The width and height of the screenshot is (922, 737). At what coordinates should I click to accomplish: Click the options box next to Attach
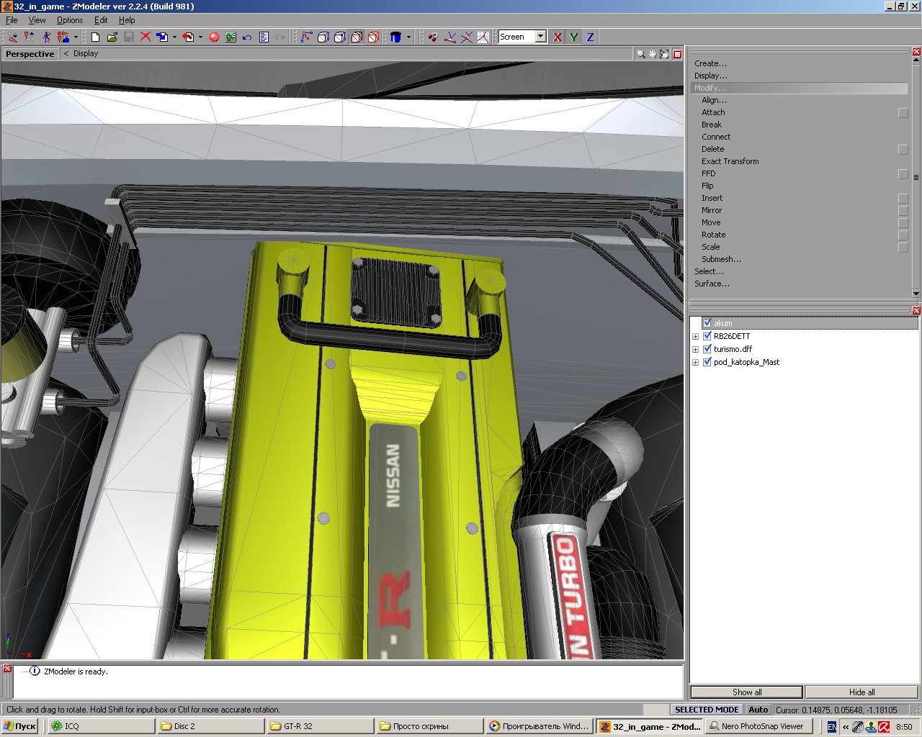click(x=903, y=112)
